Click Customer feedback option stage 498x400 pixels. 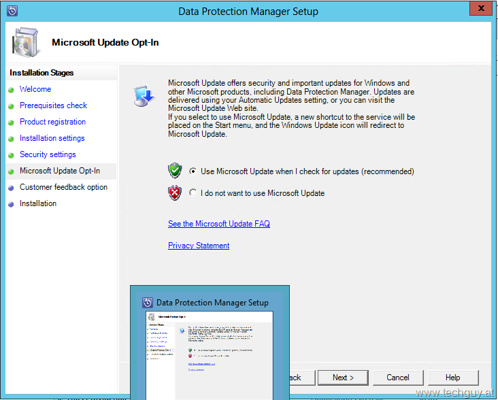(x=63, y=187)
